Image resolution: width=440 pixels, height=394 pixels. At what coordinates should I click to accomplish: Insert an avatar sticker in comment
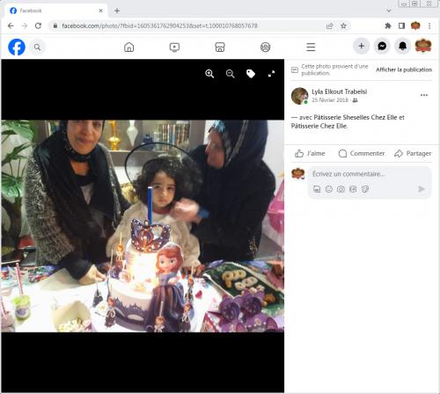tap(317, 189)
